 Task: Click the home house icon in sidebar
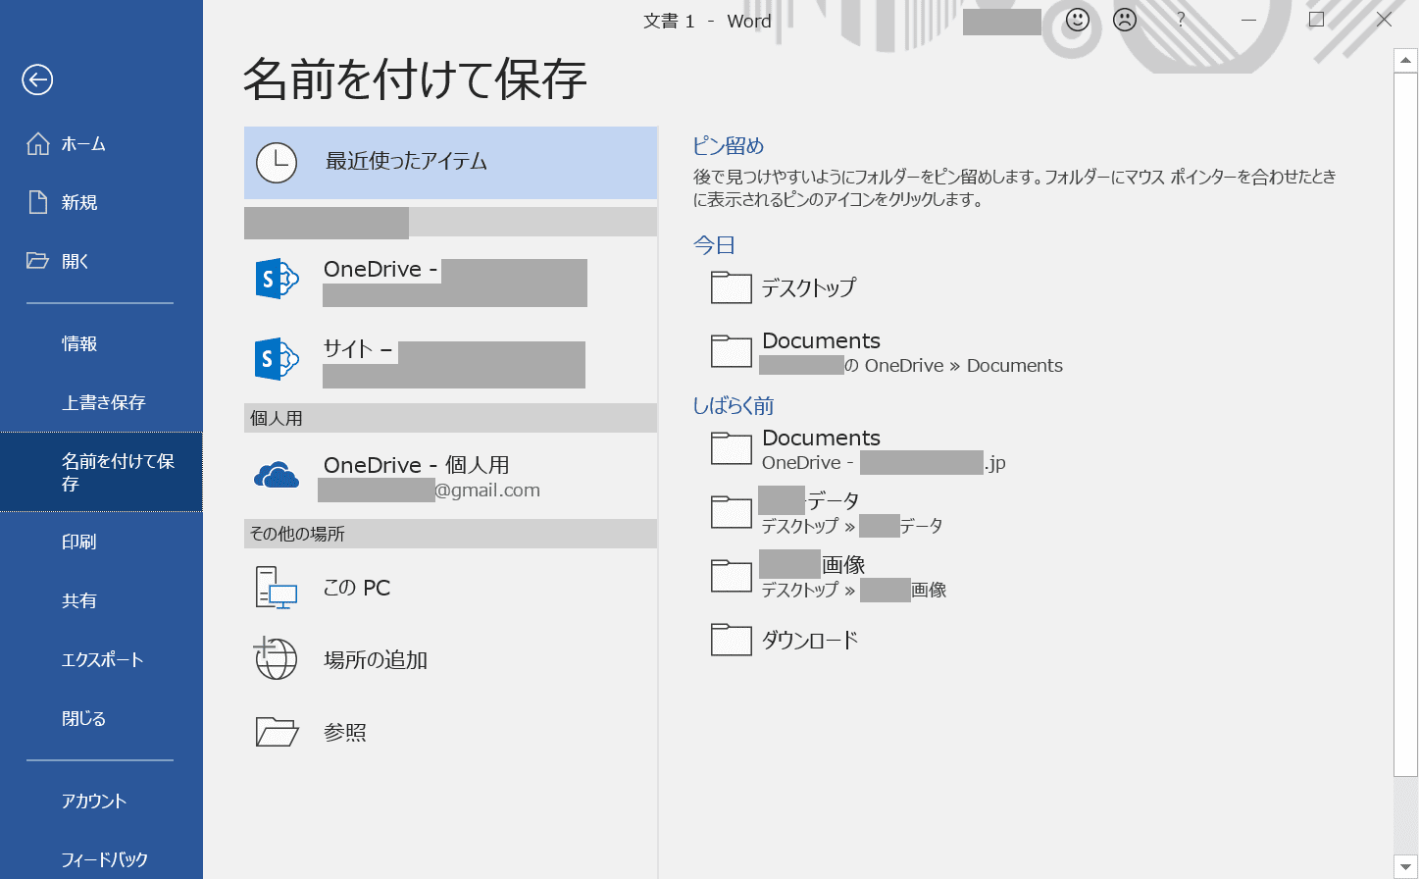pos(37,143)
